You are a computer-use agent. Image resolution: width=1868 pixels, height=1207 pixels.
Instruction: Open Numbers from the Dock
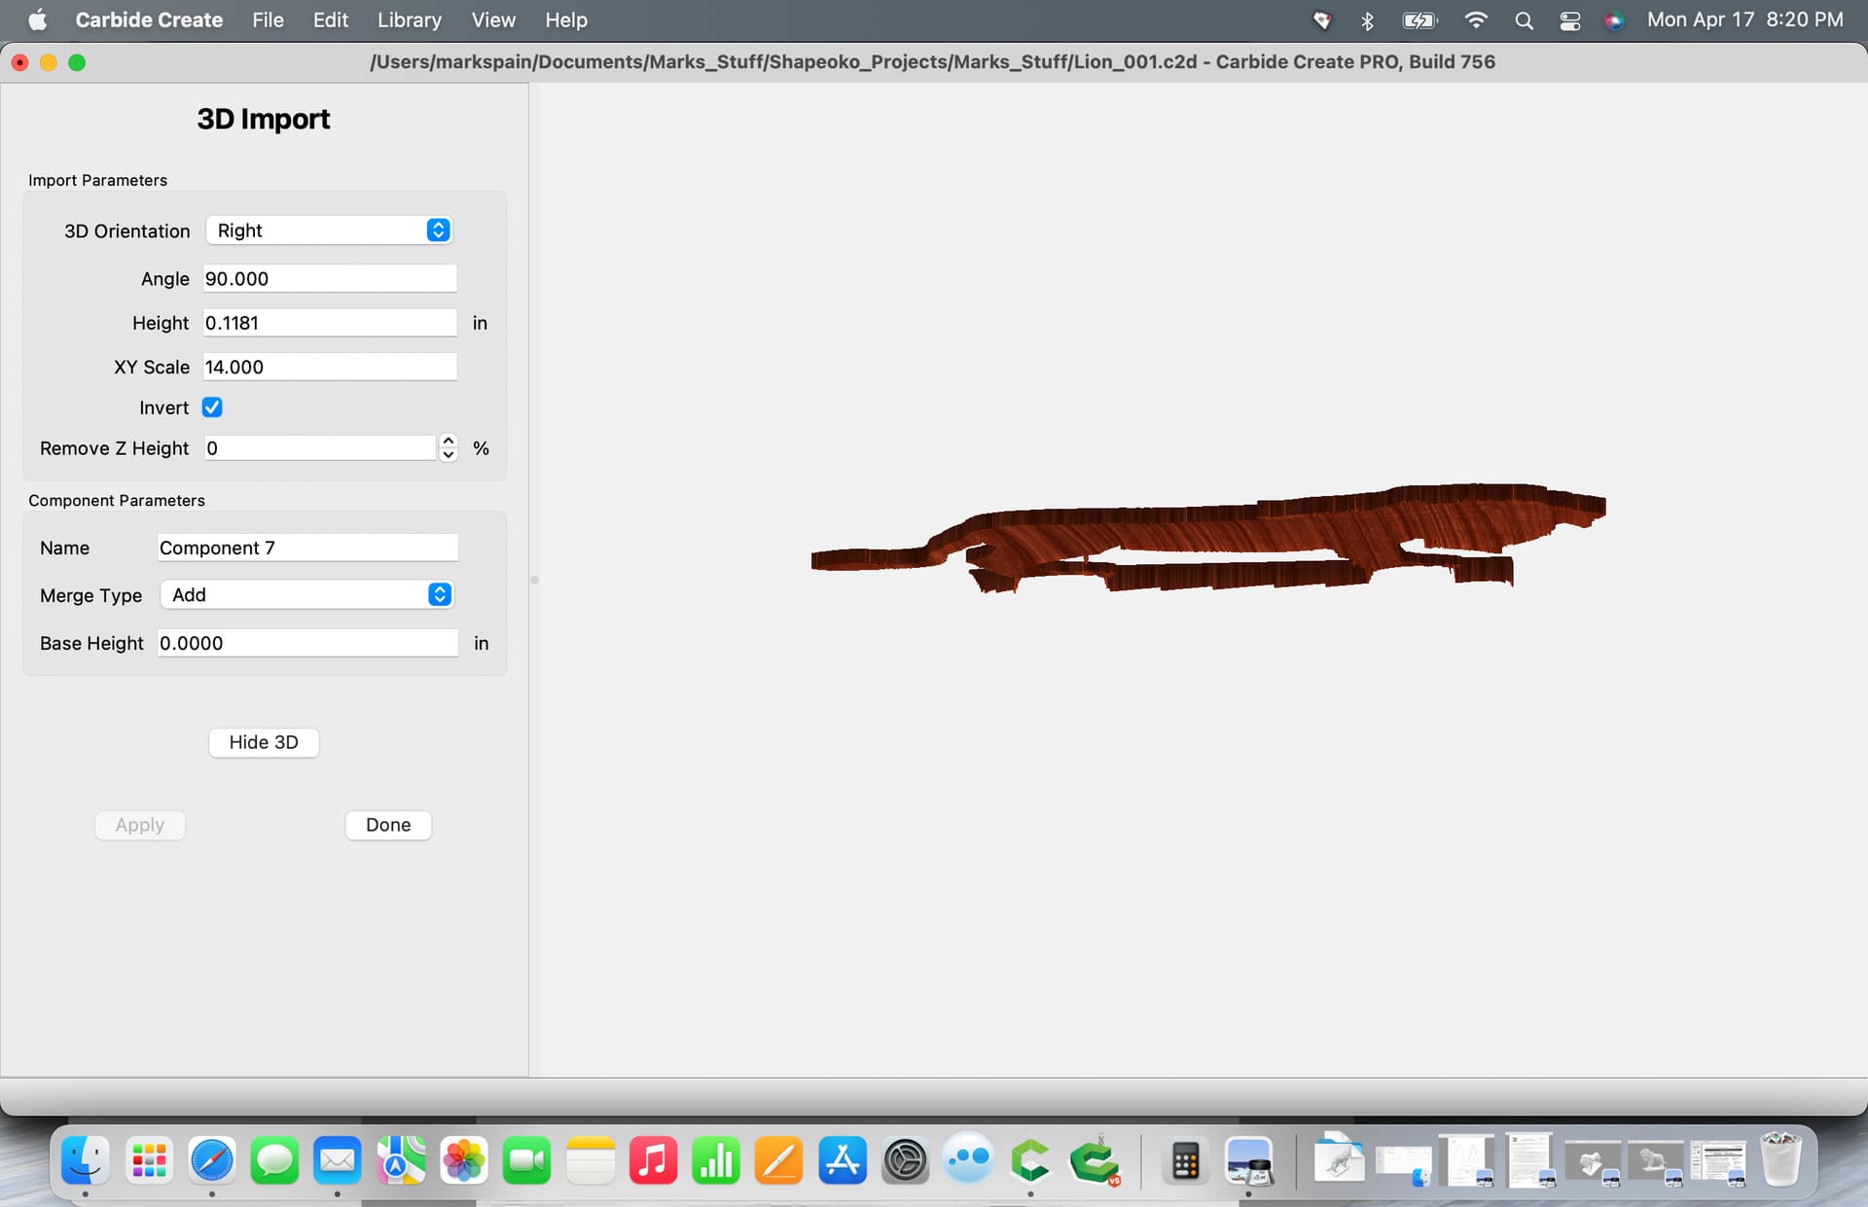click(x=716, y=1160)
